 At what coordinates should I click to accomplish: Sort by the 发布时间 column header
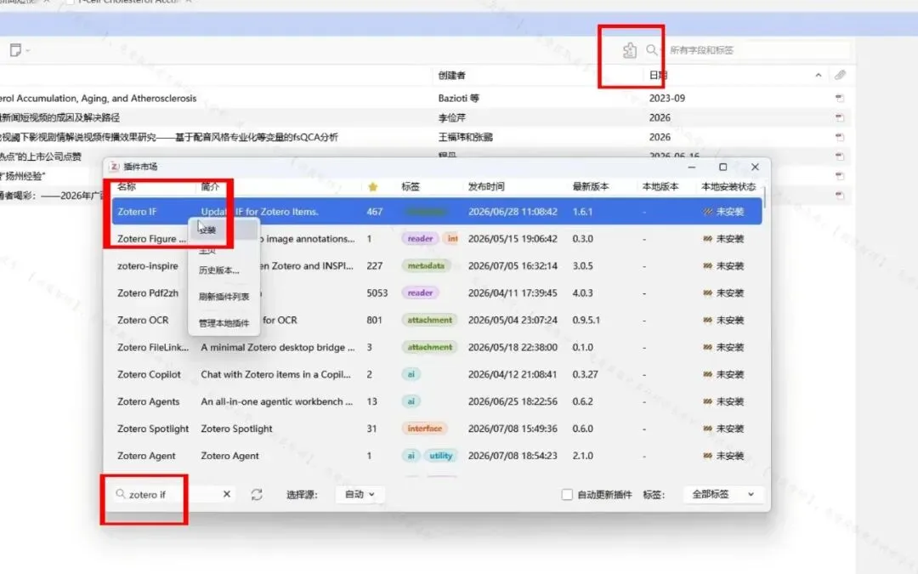point(486,187)
